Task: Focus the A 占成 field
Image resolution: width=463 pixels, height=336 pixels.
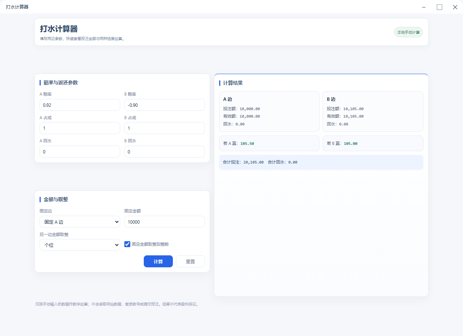Action: pos(80,128)
